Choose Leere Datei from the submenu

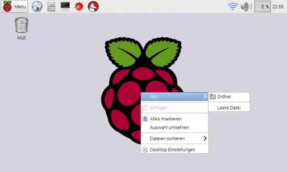[229, 107]
